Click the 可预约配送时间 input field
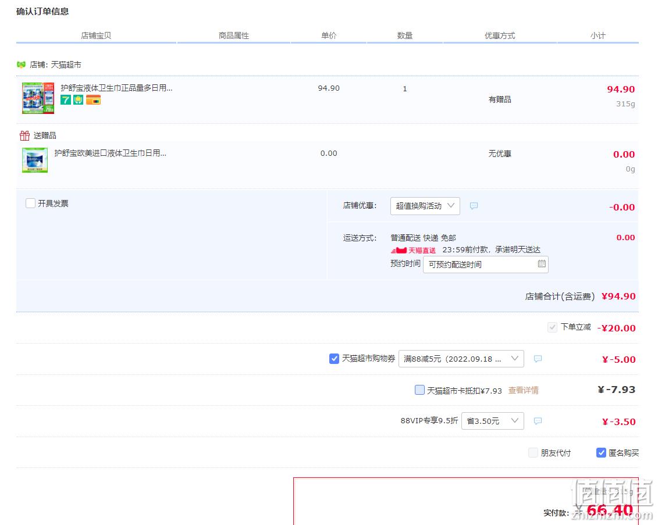Viewport: 658px width, 525px height. pyautogui.click(x=486, y=264)
